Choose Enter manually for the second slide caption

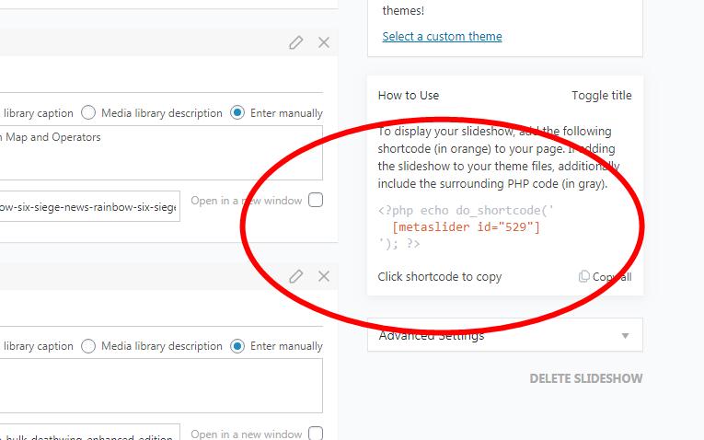coord(237,346)
